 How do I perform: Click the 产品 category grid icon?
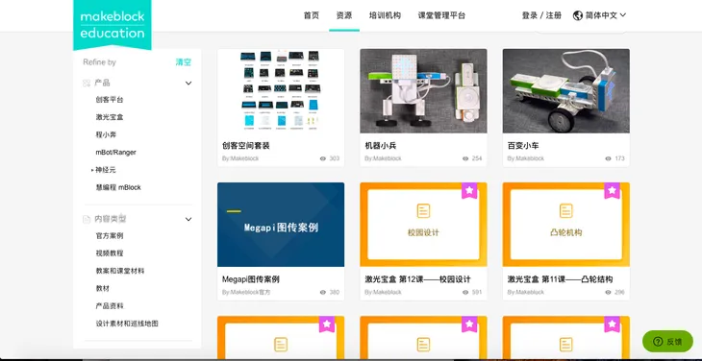pyautogui.click(x=87, y=84)
